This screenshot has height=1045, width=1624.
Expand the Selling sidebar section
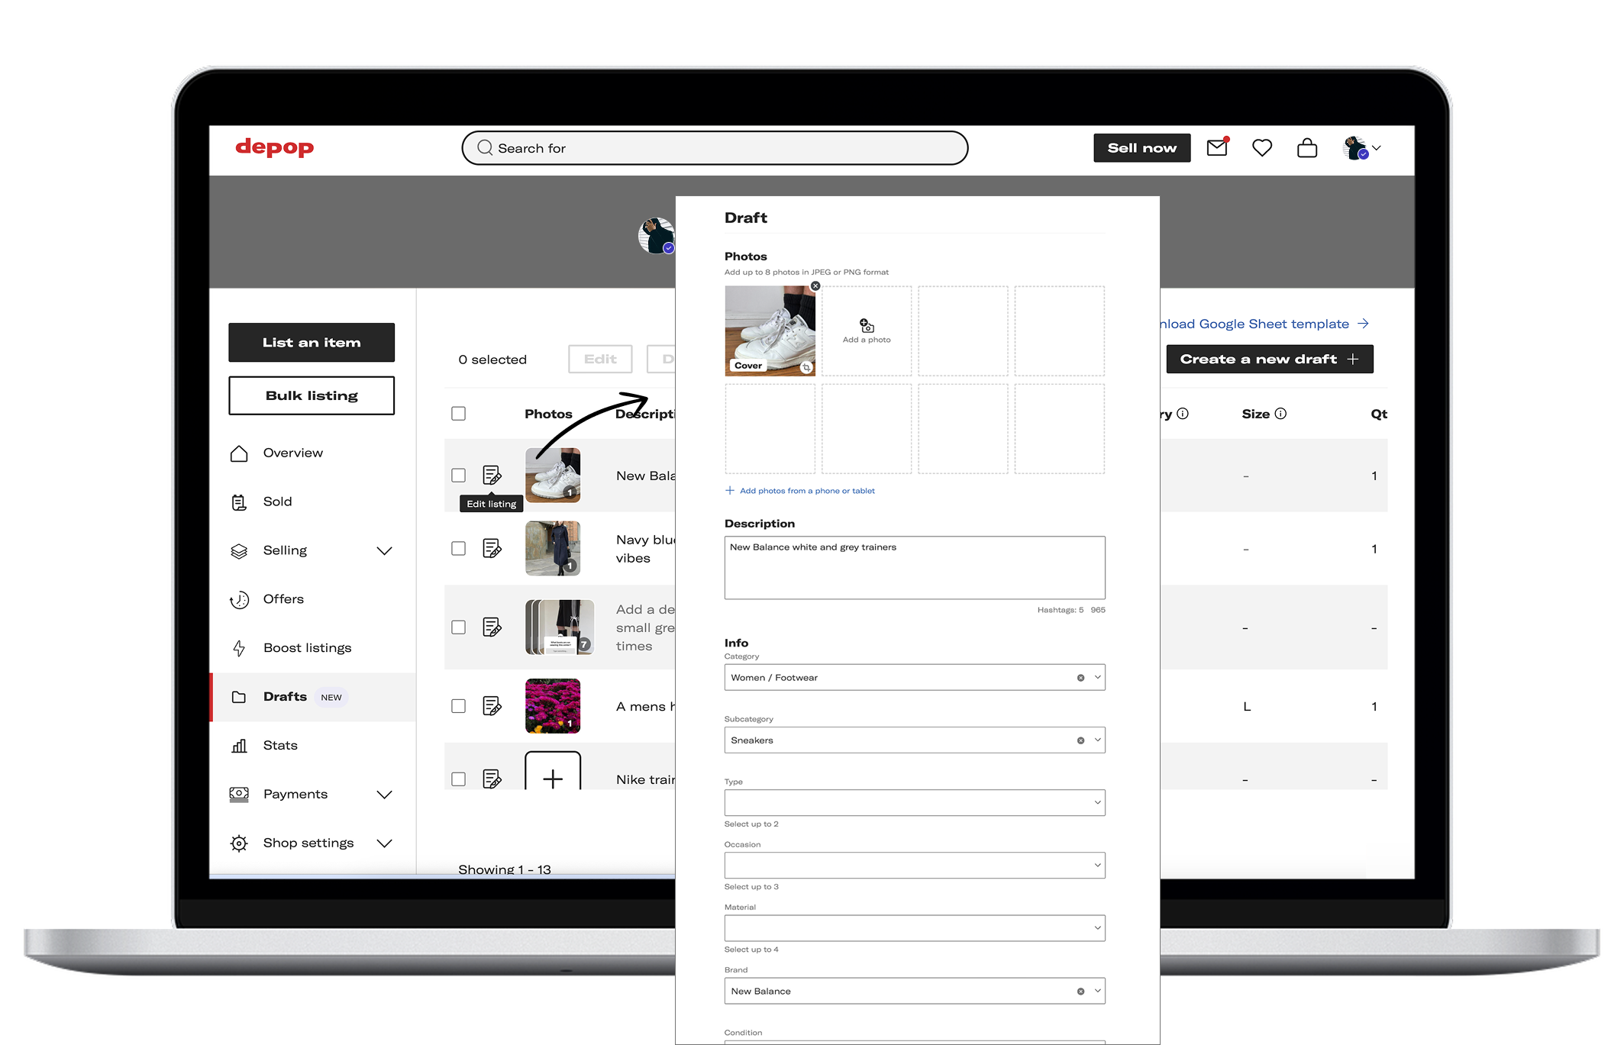384,550
